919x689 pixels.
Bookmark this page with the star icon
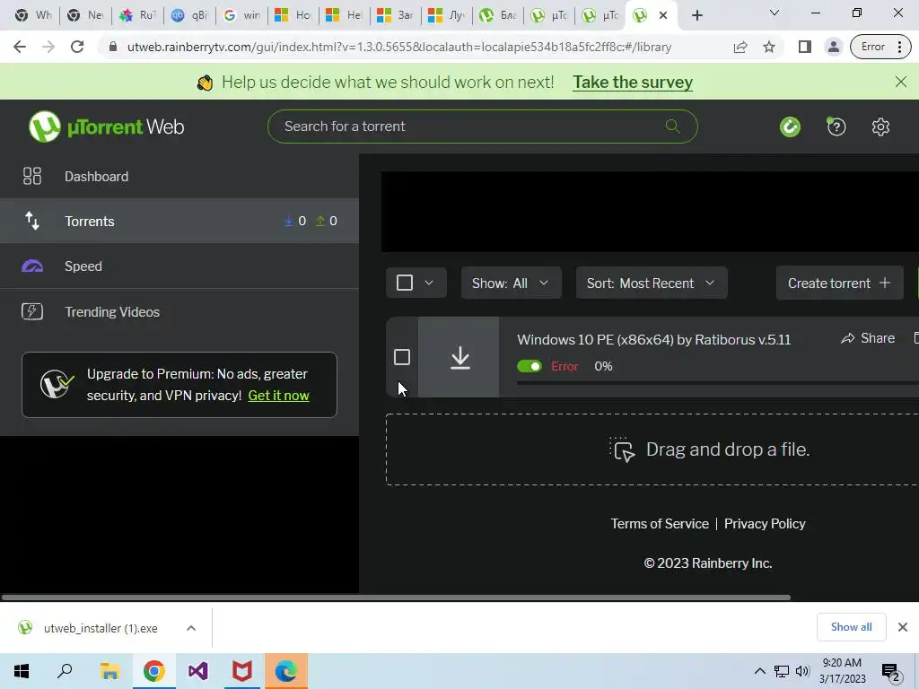coord(769,47)
